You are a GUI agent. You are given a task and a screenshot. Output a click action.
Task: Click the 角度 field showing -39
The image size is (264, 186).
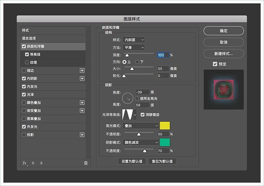click(142, 92)
